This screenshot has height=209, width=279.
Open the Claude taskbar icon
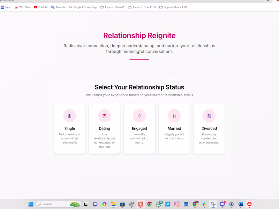coord(141,204)
